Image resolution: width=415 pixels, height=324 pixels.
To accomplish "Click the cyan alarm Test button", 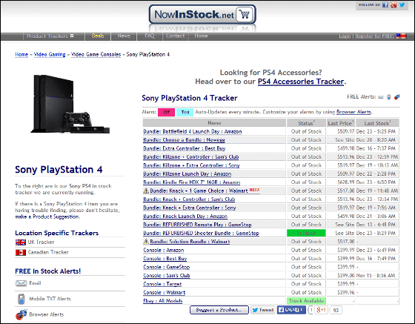I will pyautogui.click(x=185, y=112).
